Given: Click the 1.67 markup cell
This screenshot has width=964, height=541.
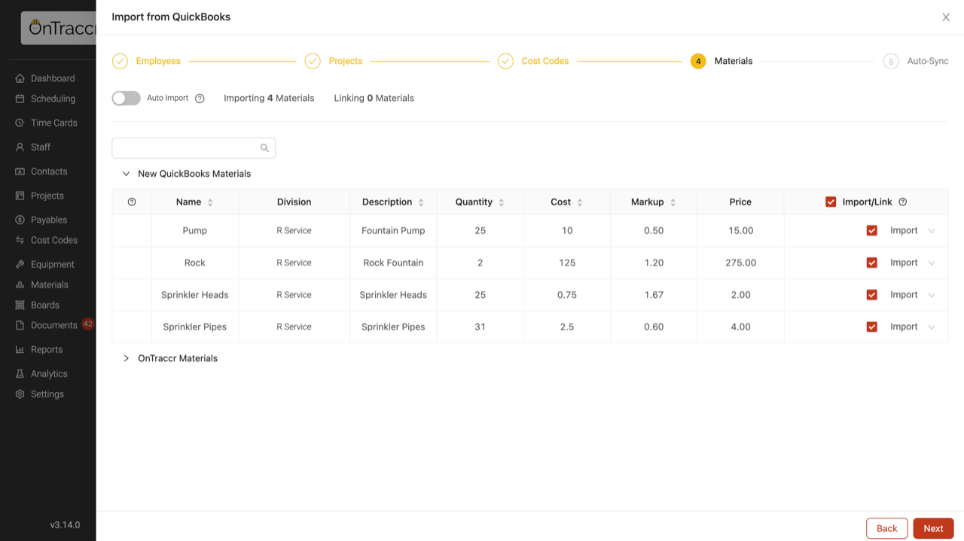Looking at the screenshot, I should click(654, 295).
